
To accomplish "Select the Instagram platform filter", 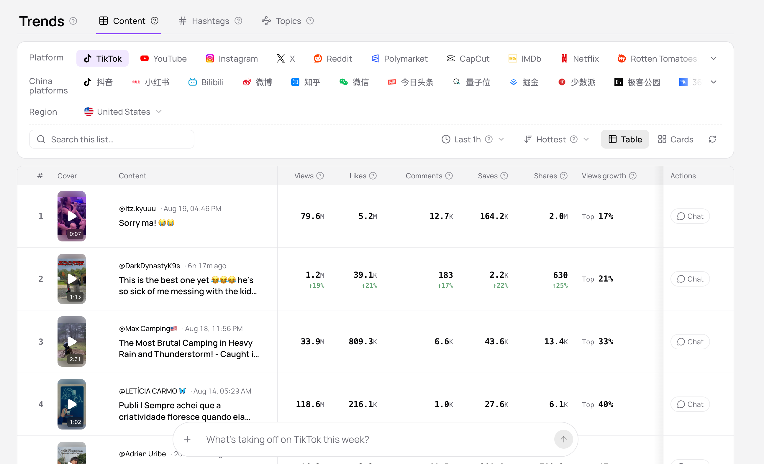I will 232,59.
